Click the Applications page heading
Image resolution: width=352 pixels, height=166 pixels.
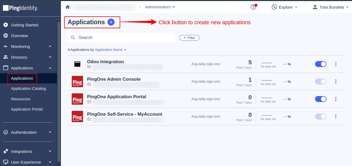86,22
